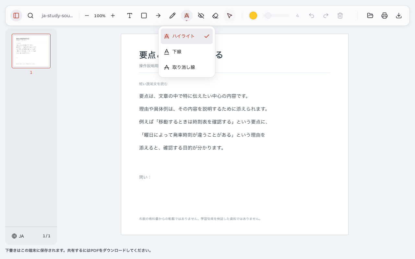Print the document
This screenshot has height=259, width=415.
click(385, 16)
